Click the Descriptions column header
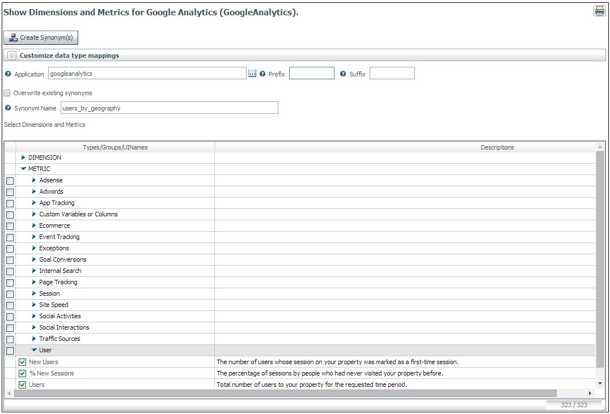 497,147
